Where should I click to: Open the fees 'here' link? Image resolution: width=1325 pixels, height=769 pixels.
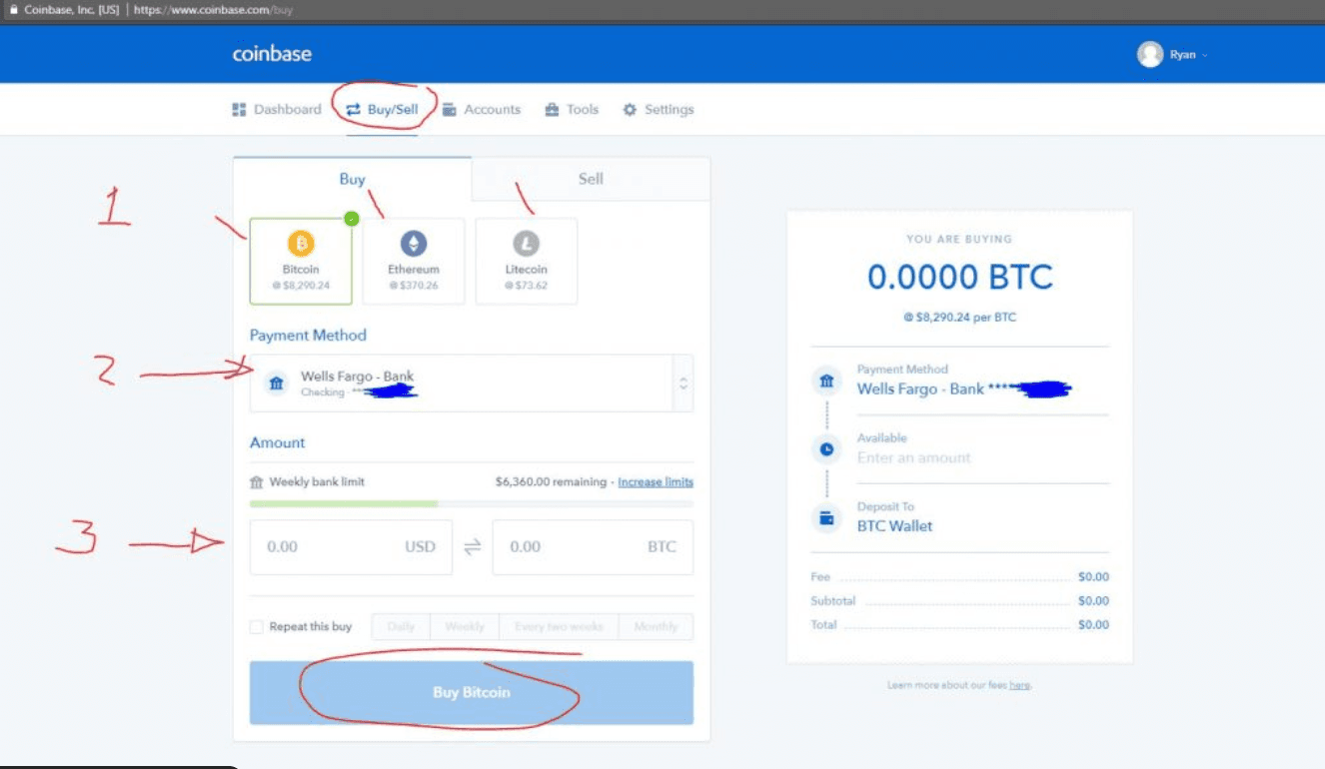pos(1019,685)
